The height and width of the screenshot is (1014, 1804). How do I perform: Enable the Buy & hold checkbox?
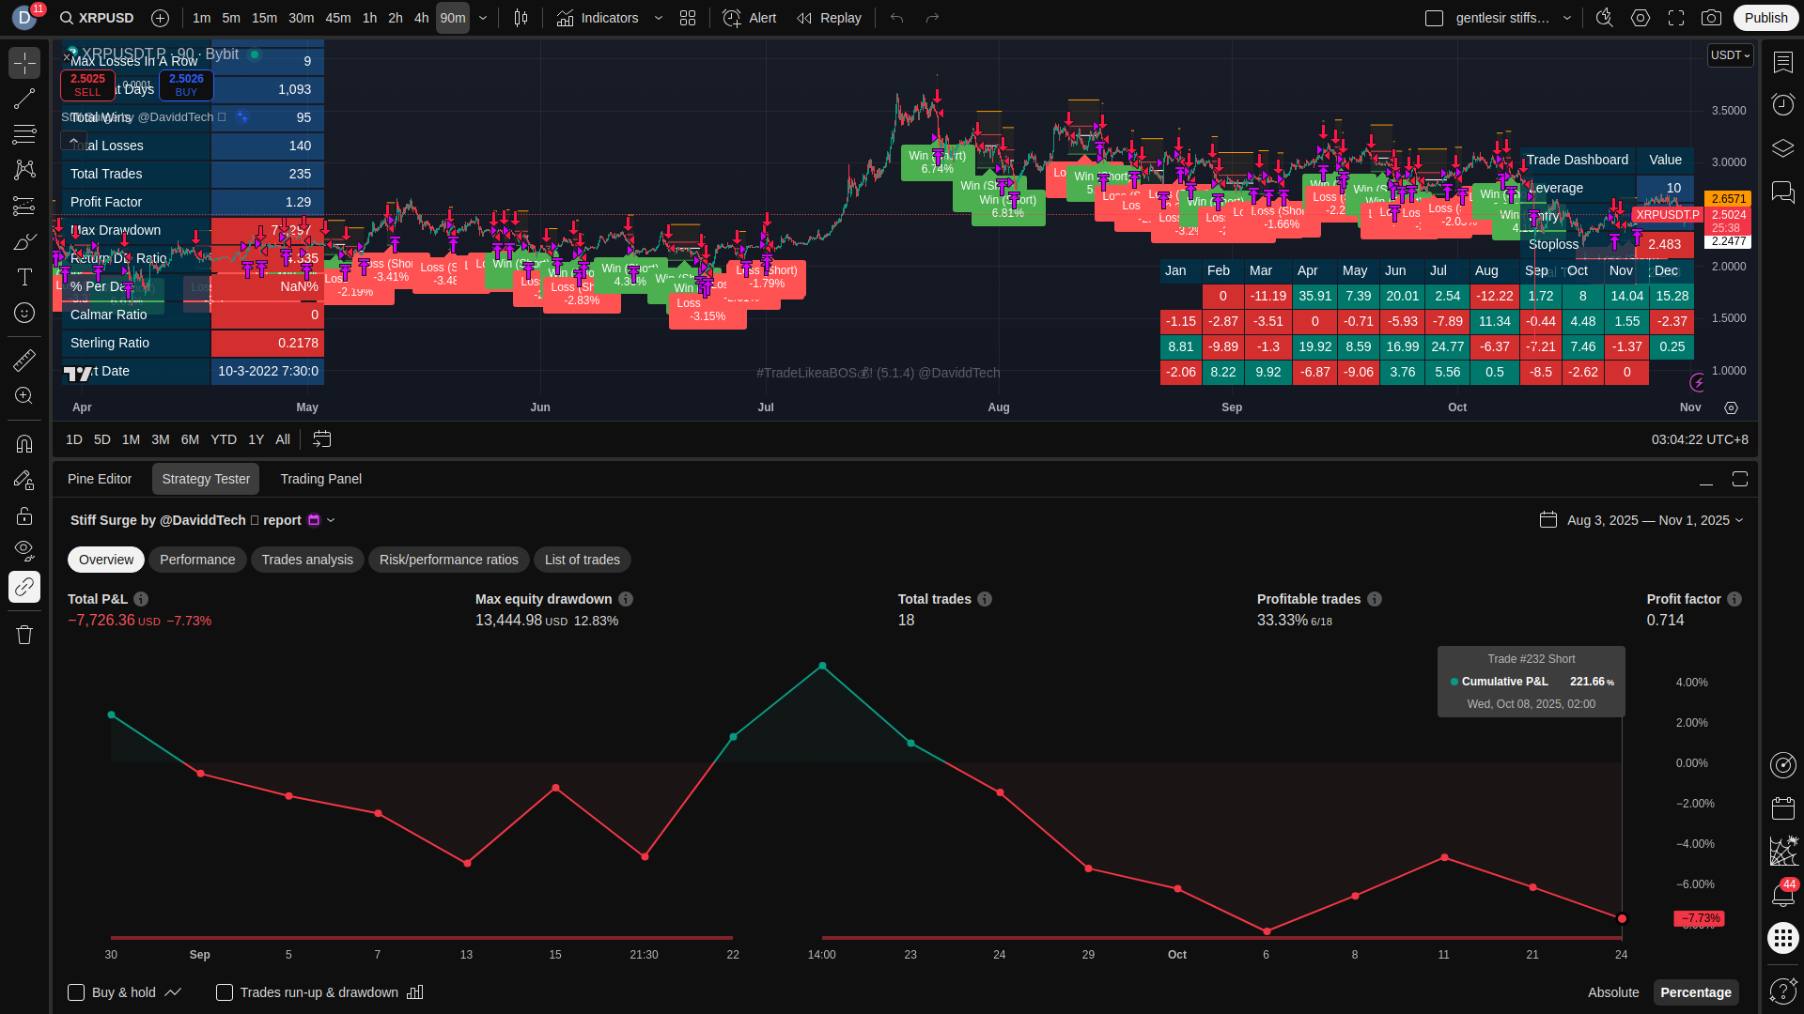pyautogui.click(x=76, y=992)
